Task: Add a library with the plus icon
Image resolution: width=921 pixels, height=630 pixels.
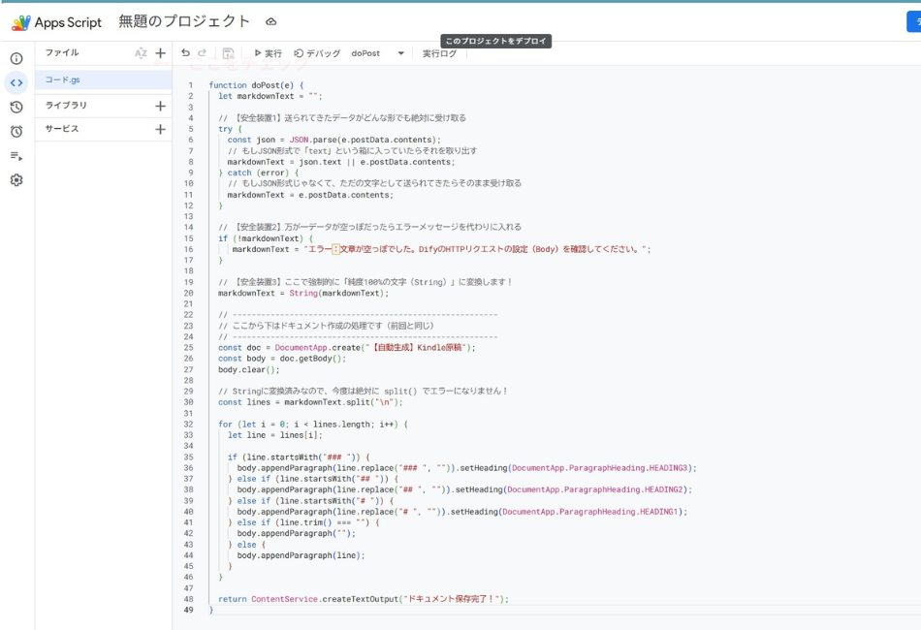Action: tap(161, 106)
